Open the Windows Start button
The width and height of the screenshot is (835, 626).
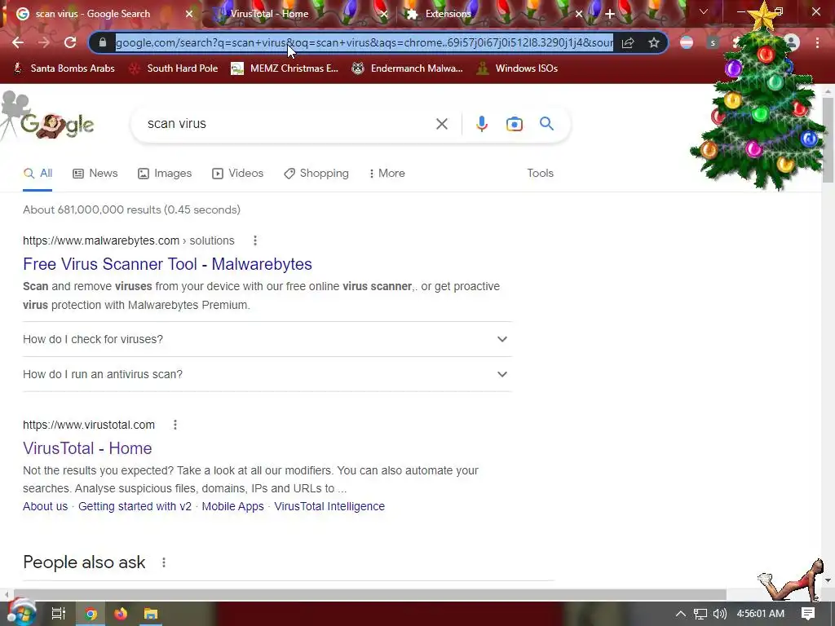coord(21,613)
